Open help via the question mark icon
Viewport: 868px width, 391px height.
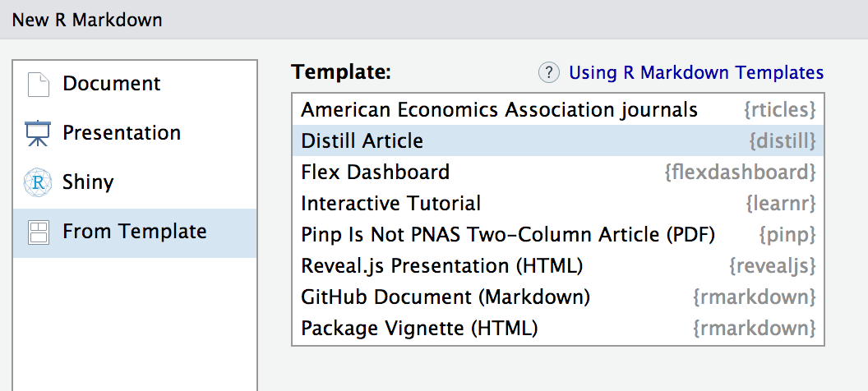[x=548, y=73]
